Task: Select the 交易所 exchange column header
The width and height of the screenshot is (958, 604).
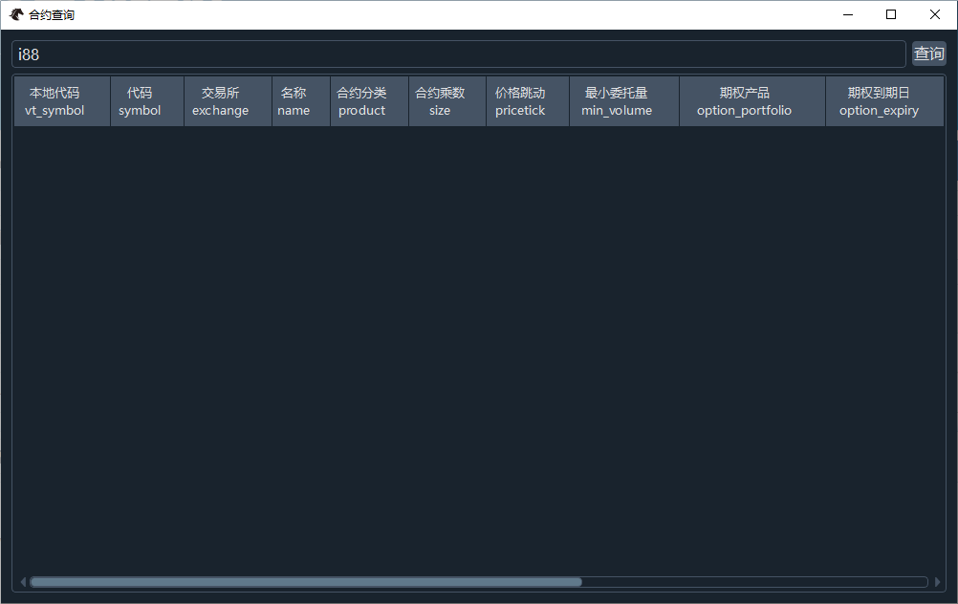Action: coord(220,101)
